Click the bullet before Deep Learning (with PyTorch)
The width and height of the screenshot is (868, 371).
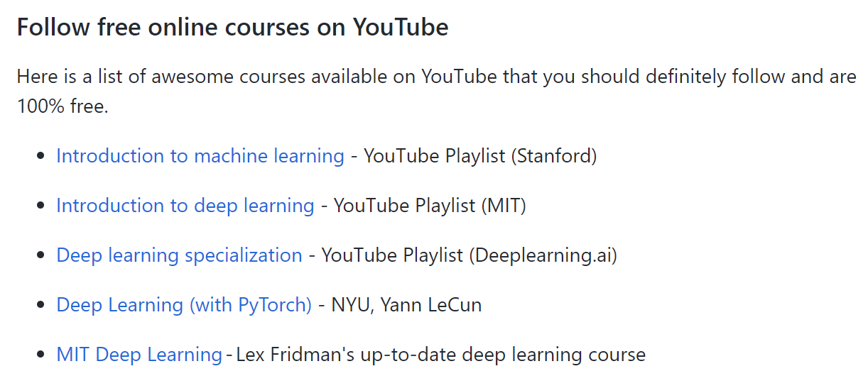tap(41, 306)
